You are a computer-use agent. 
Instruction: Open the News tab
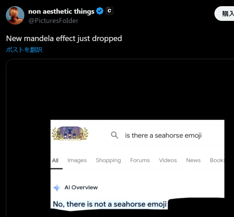[193, 160]
